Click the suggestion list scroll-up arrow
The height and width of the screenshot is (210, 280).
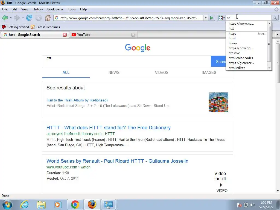[269, 24]
